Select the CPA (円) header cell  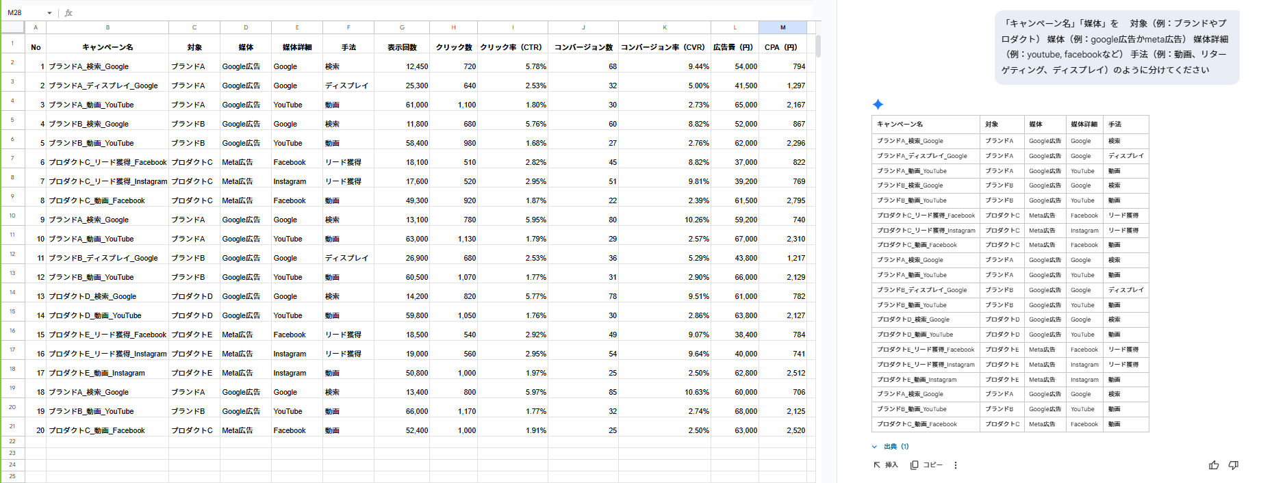pos(782,47)
